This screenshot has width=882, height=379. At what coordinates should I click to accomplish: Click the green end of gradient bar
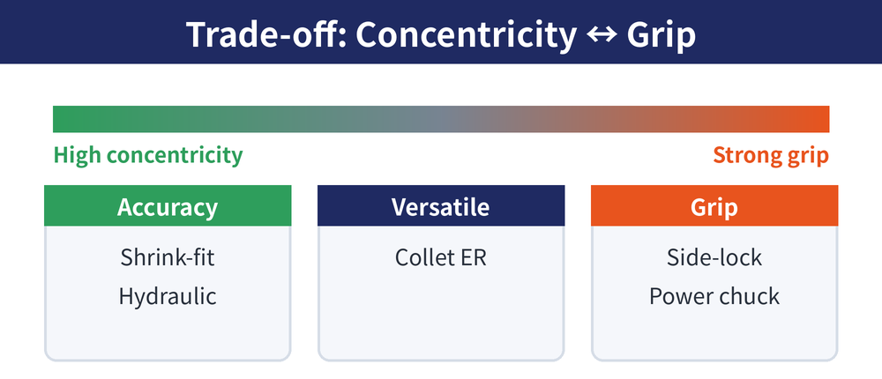pos(68,119)
